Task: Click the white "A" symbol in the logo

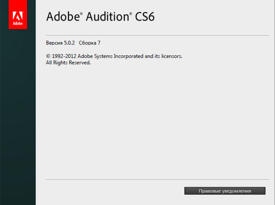Action: 18,12
